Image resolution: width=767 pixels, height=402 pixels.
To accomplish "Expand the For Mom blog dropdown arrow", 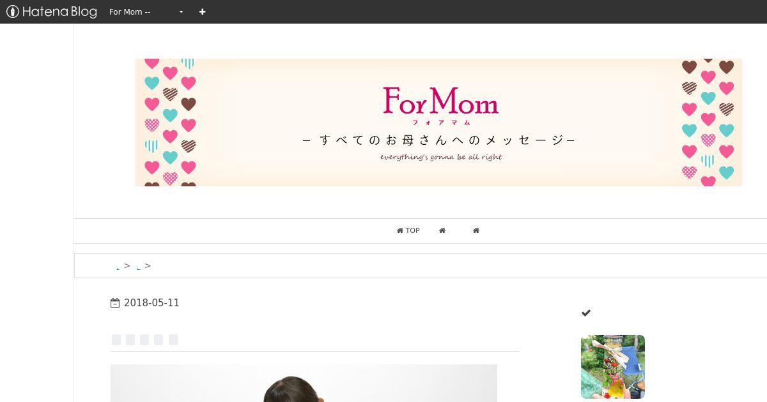I will click(x=181, y=12).
